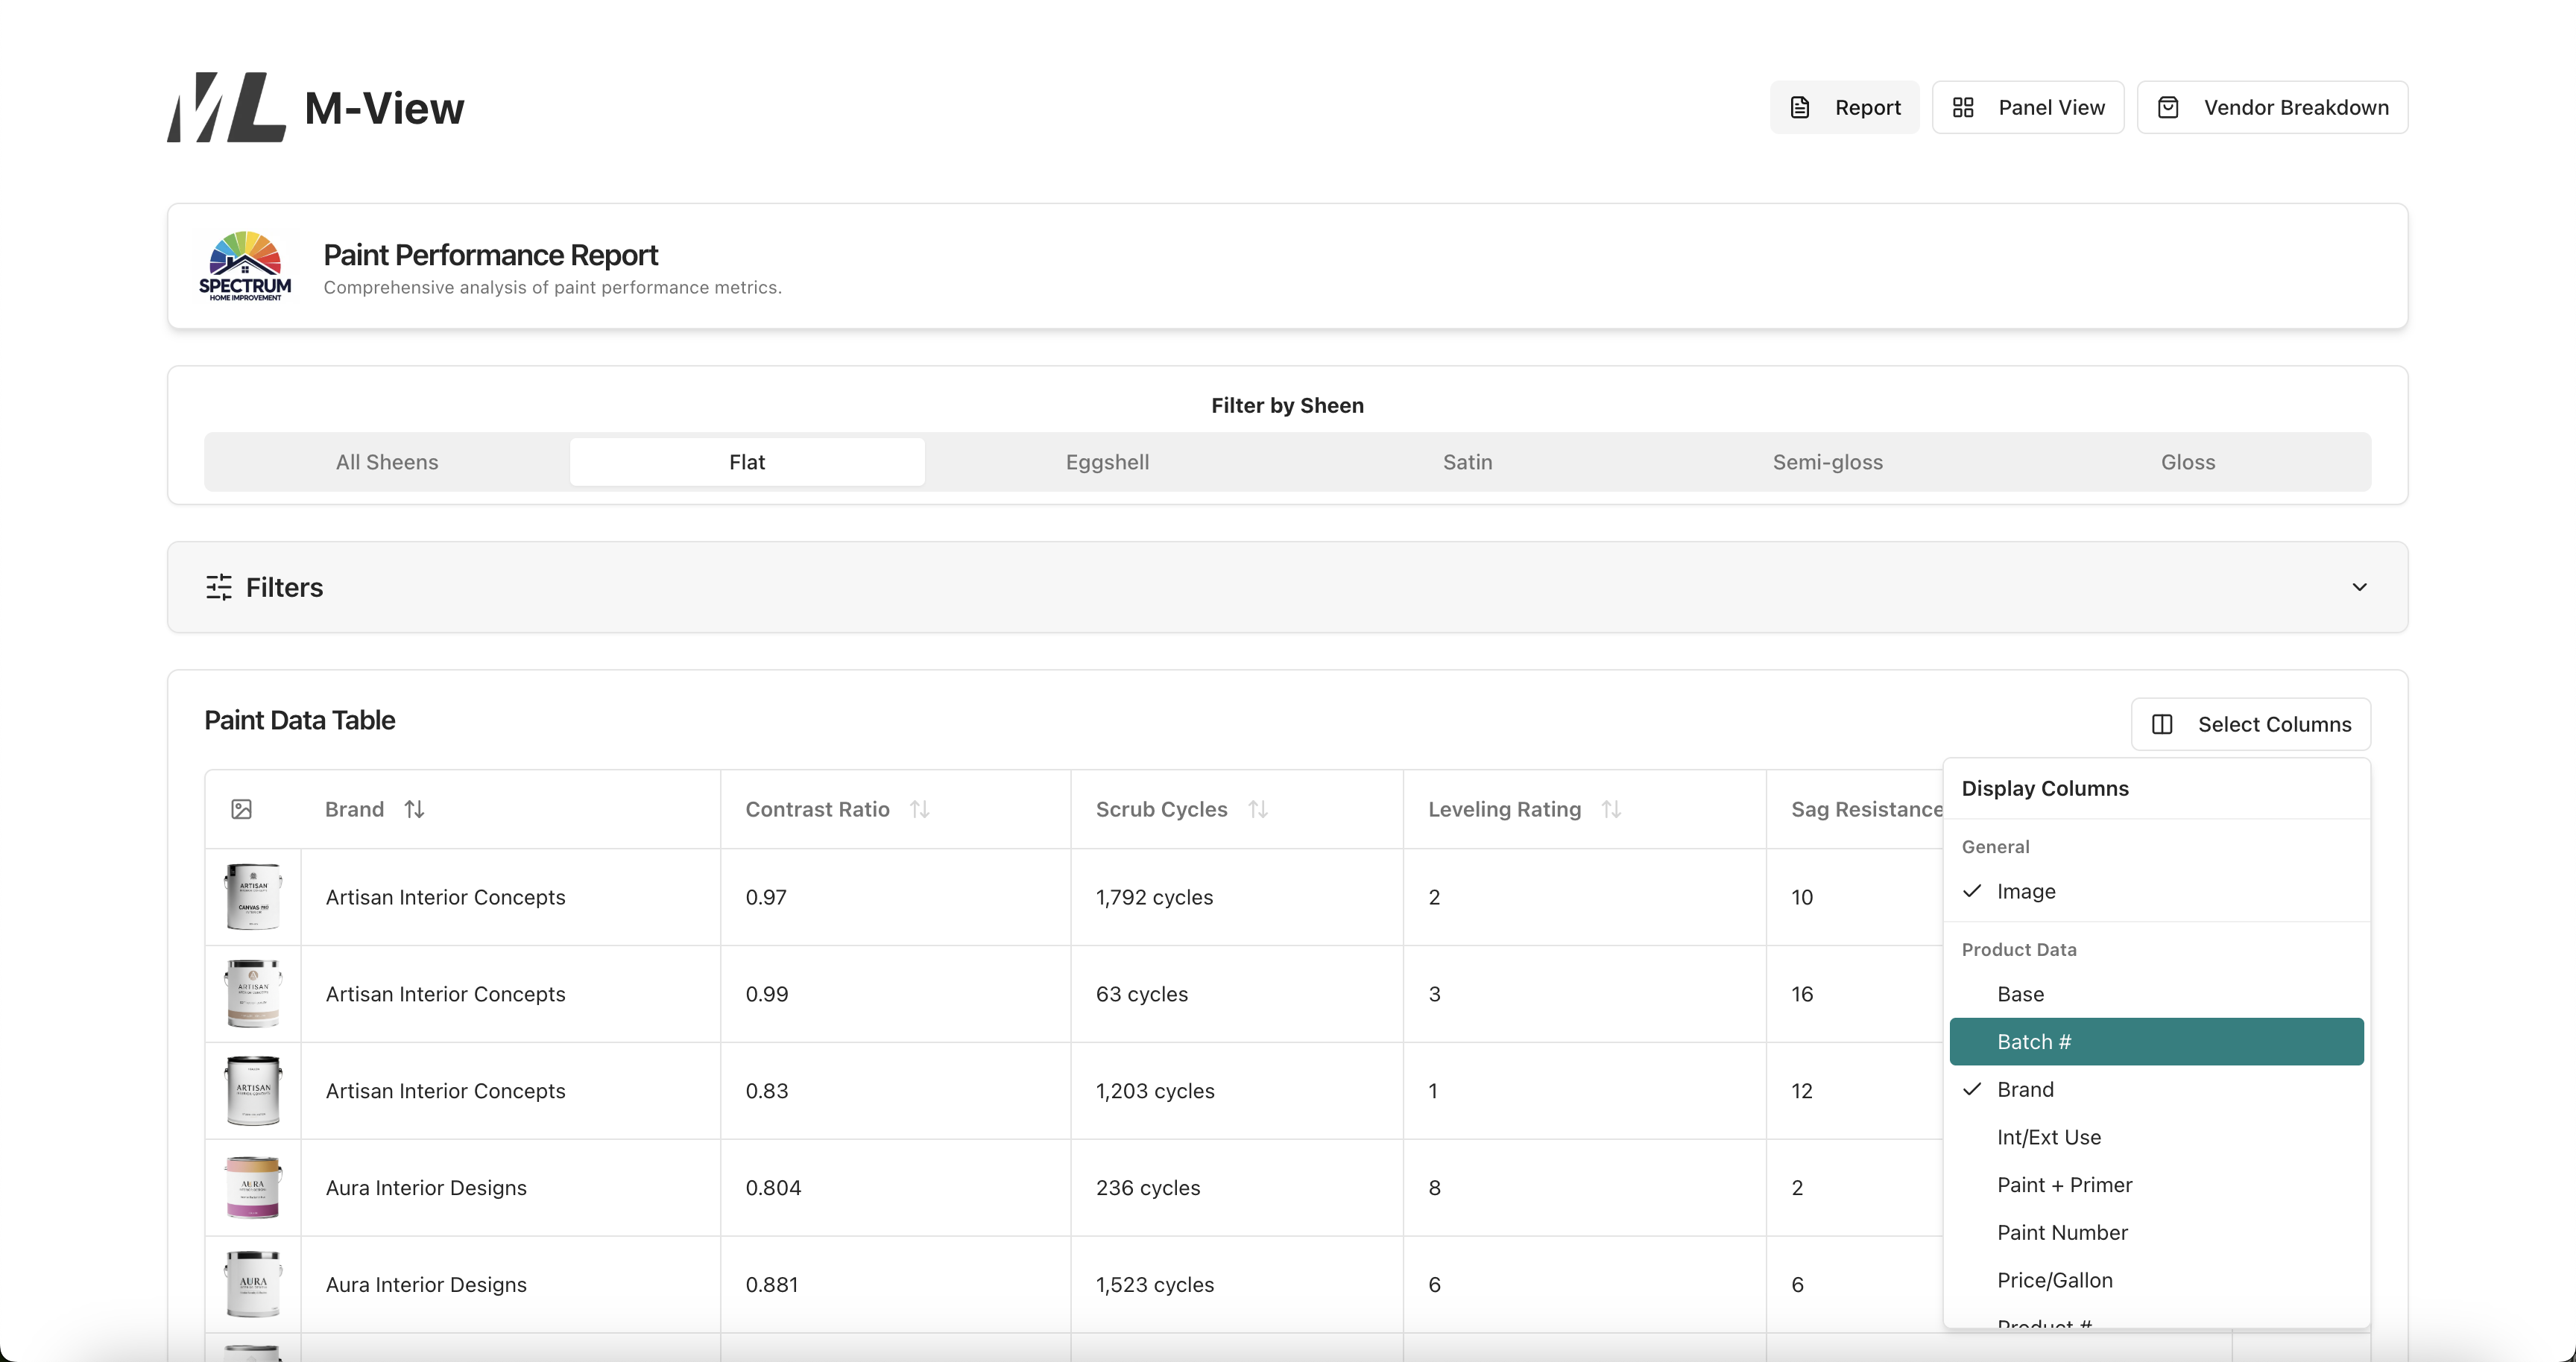
Task: Select the Satin sheen tab
Action: click(1467, 462)
